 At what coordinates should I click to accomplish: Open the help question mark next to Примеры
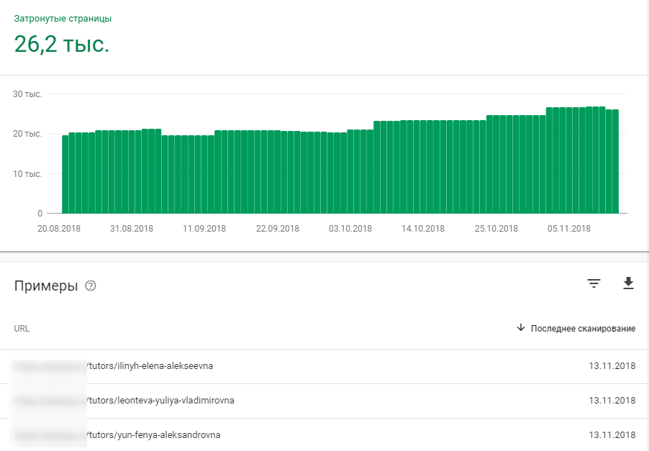pyautogui.click(x=90, y=286)
